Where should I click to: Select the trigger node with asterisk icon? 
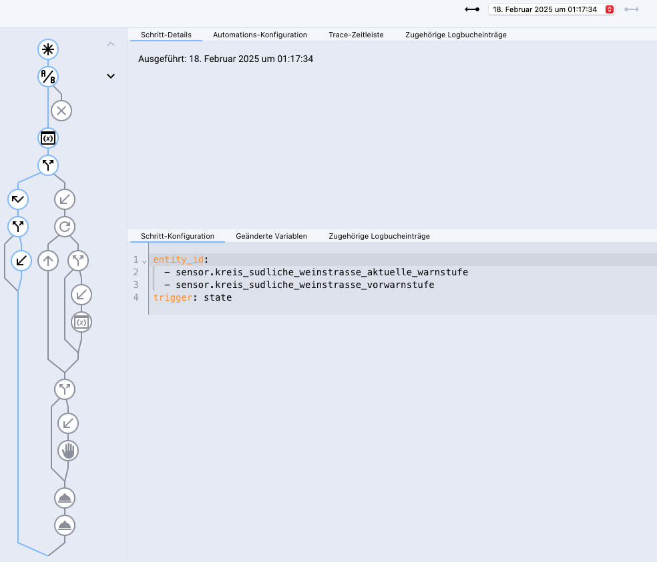48,49
